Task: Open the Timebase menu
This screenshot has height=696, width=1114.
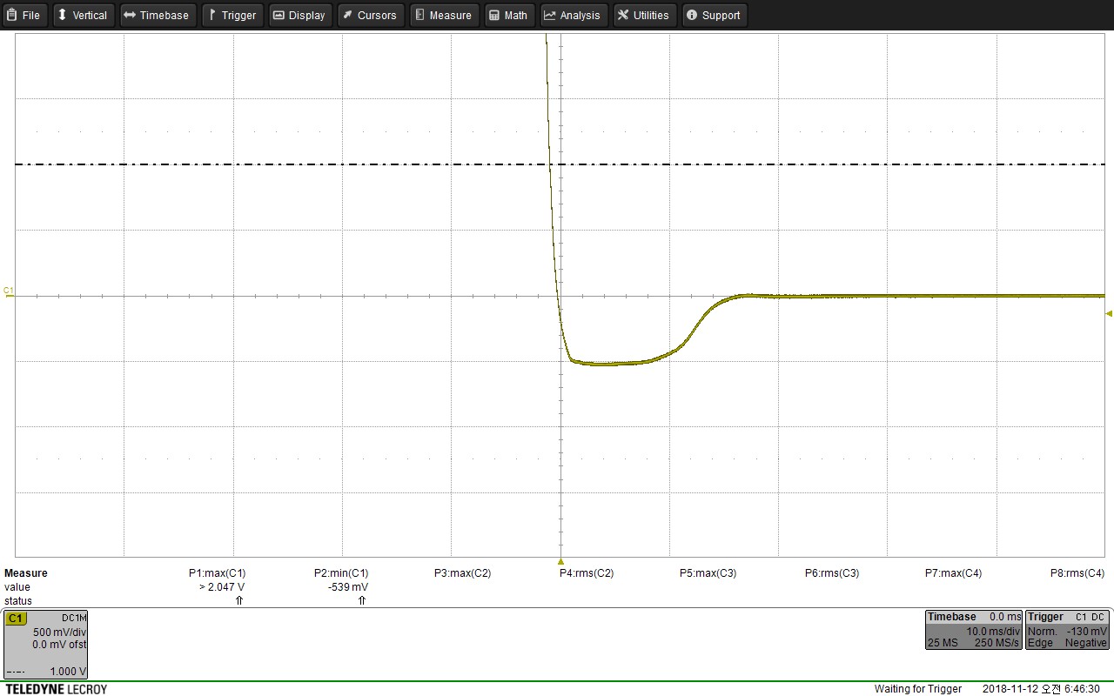Action: tap(157, 15)
